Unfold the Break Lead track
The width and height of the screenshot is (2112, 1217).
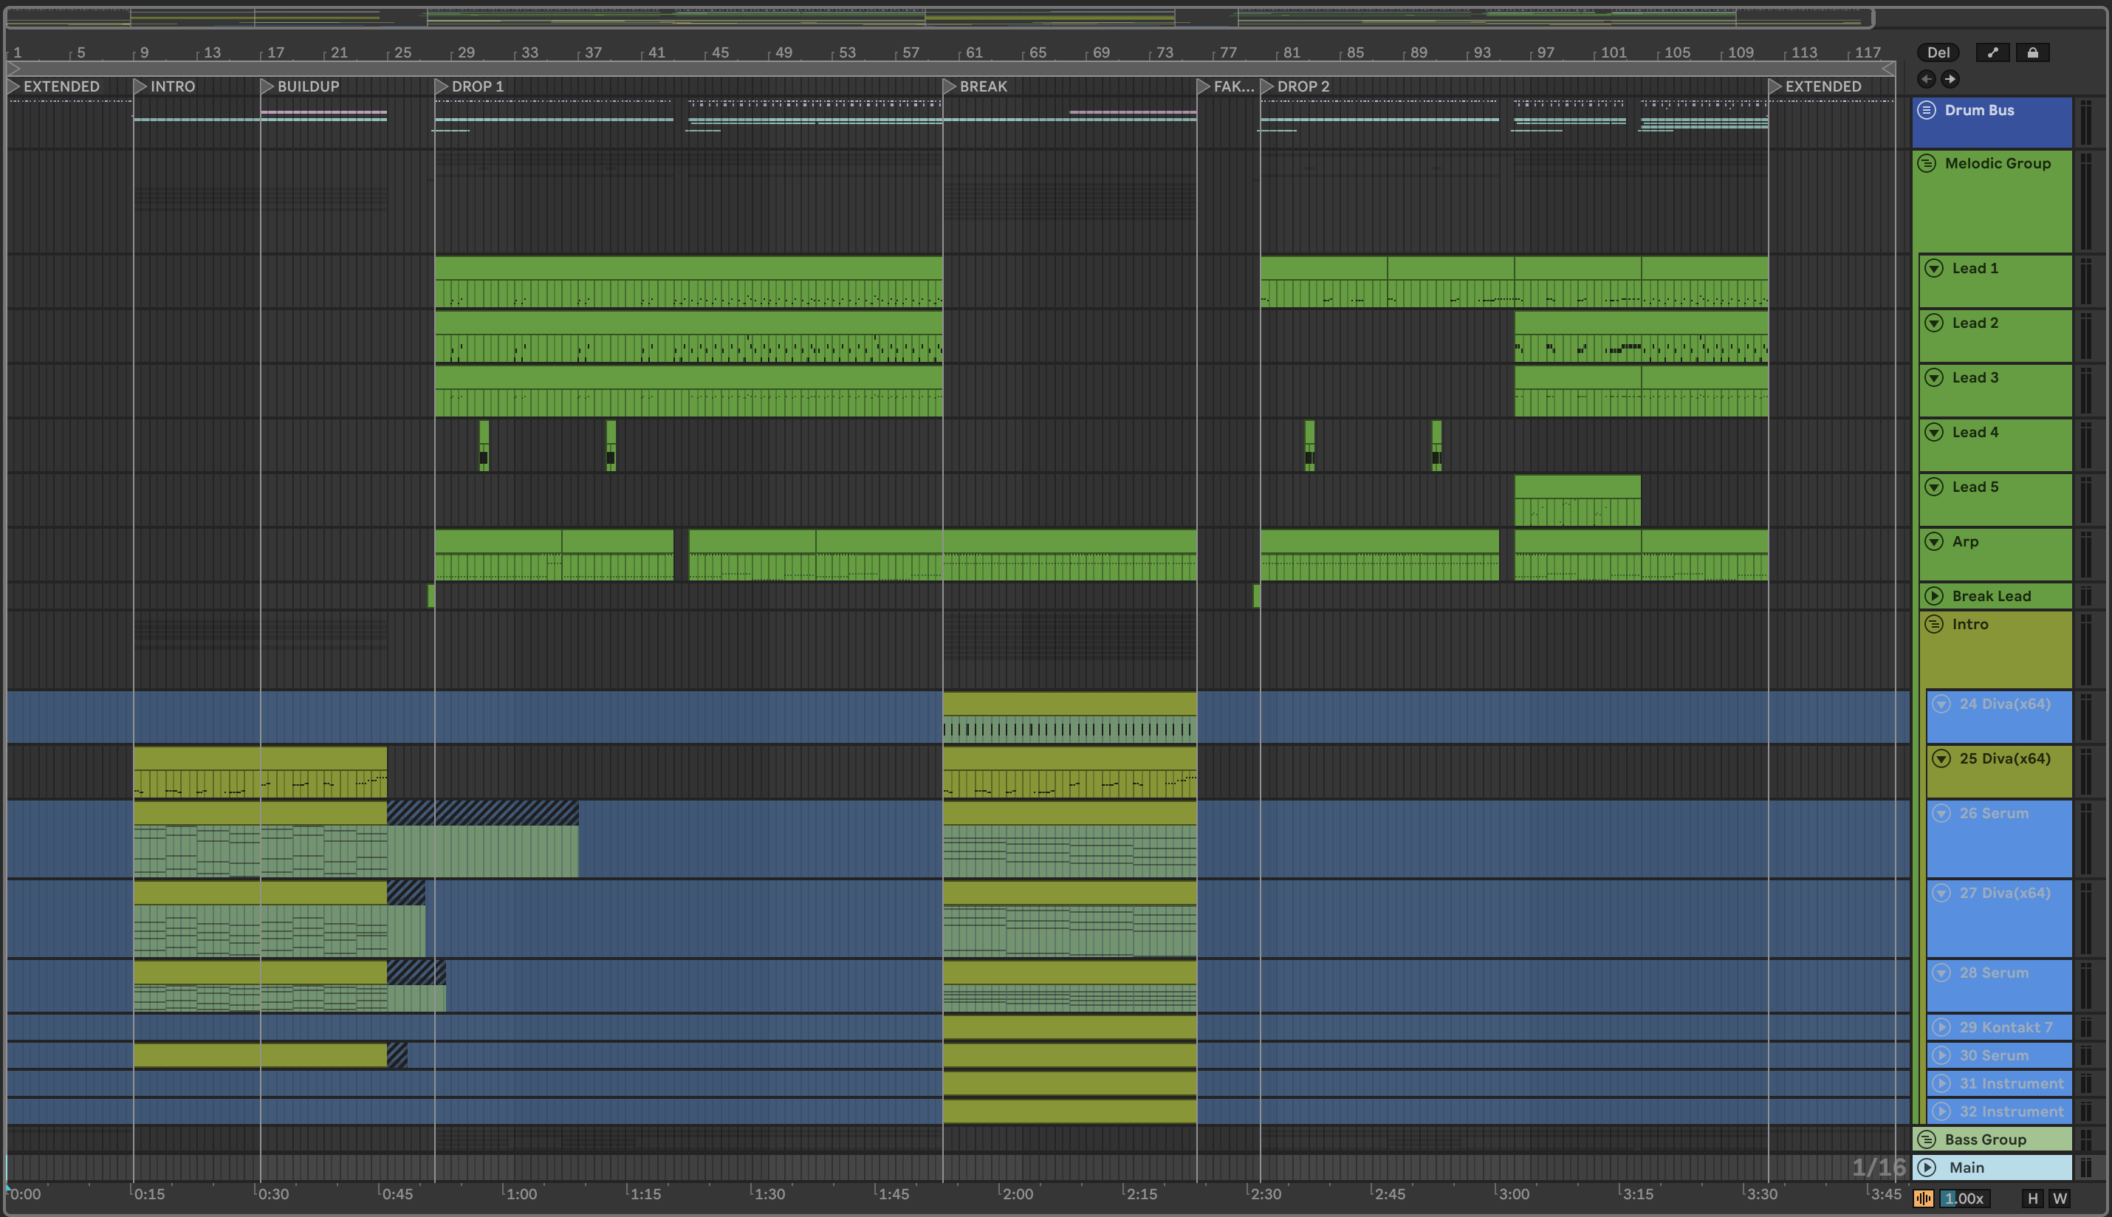coord(1934,596)
